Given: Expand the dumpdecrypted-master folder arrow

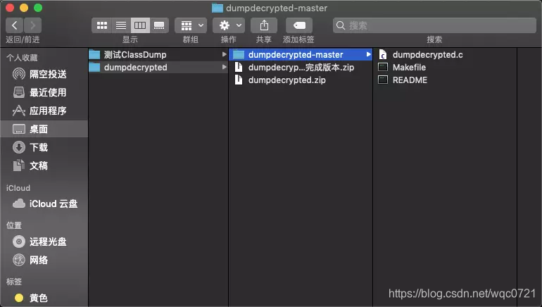Looking at the screenshot, I should [368, 54].
